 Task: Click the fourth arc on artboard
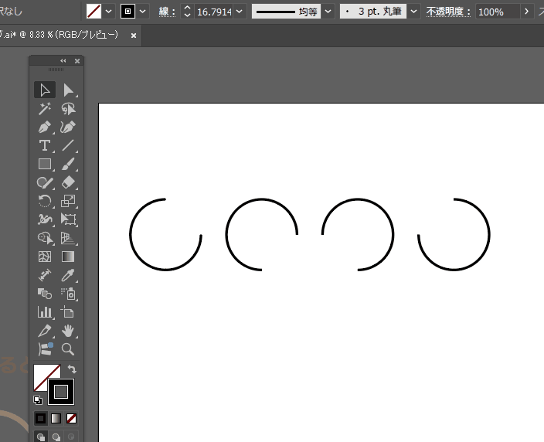pos(489,235)
